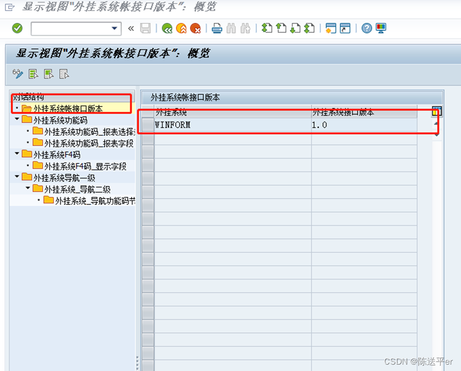Click the 外挂系统接口版本 column header

(x=364, y=112)
